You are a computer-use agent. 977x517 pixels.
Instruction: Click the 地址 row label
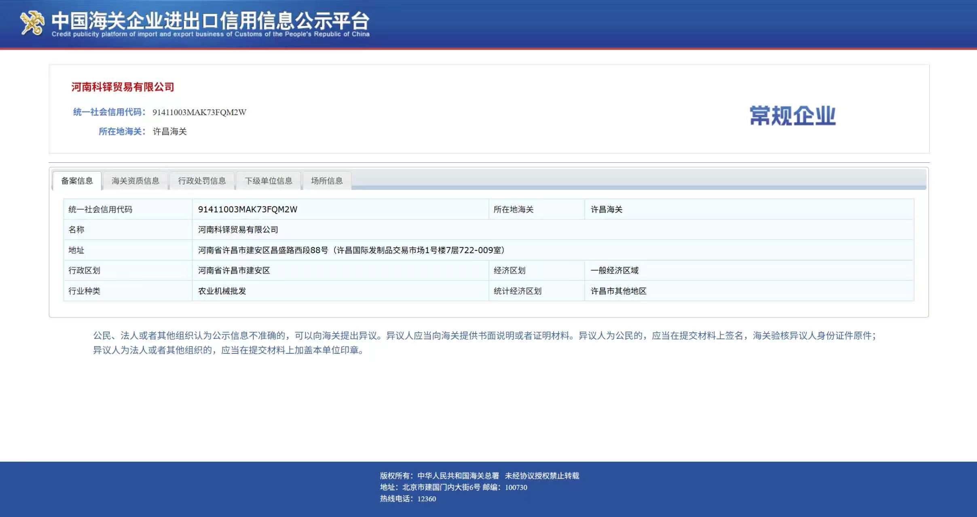click(x=76, y=250)
